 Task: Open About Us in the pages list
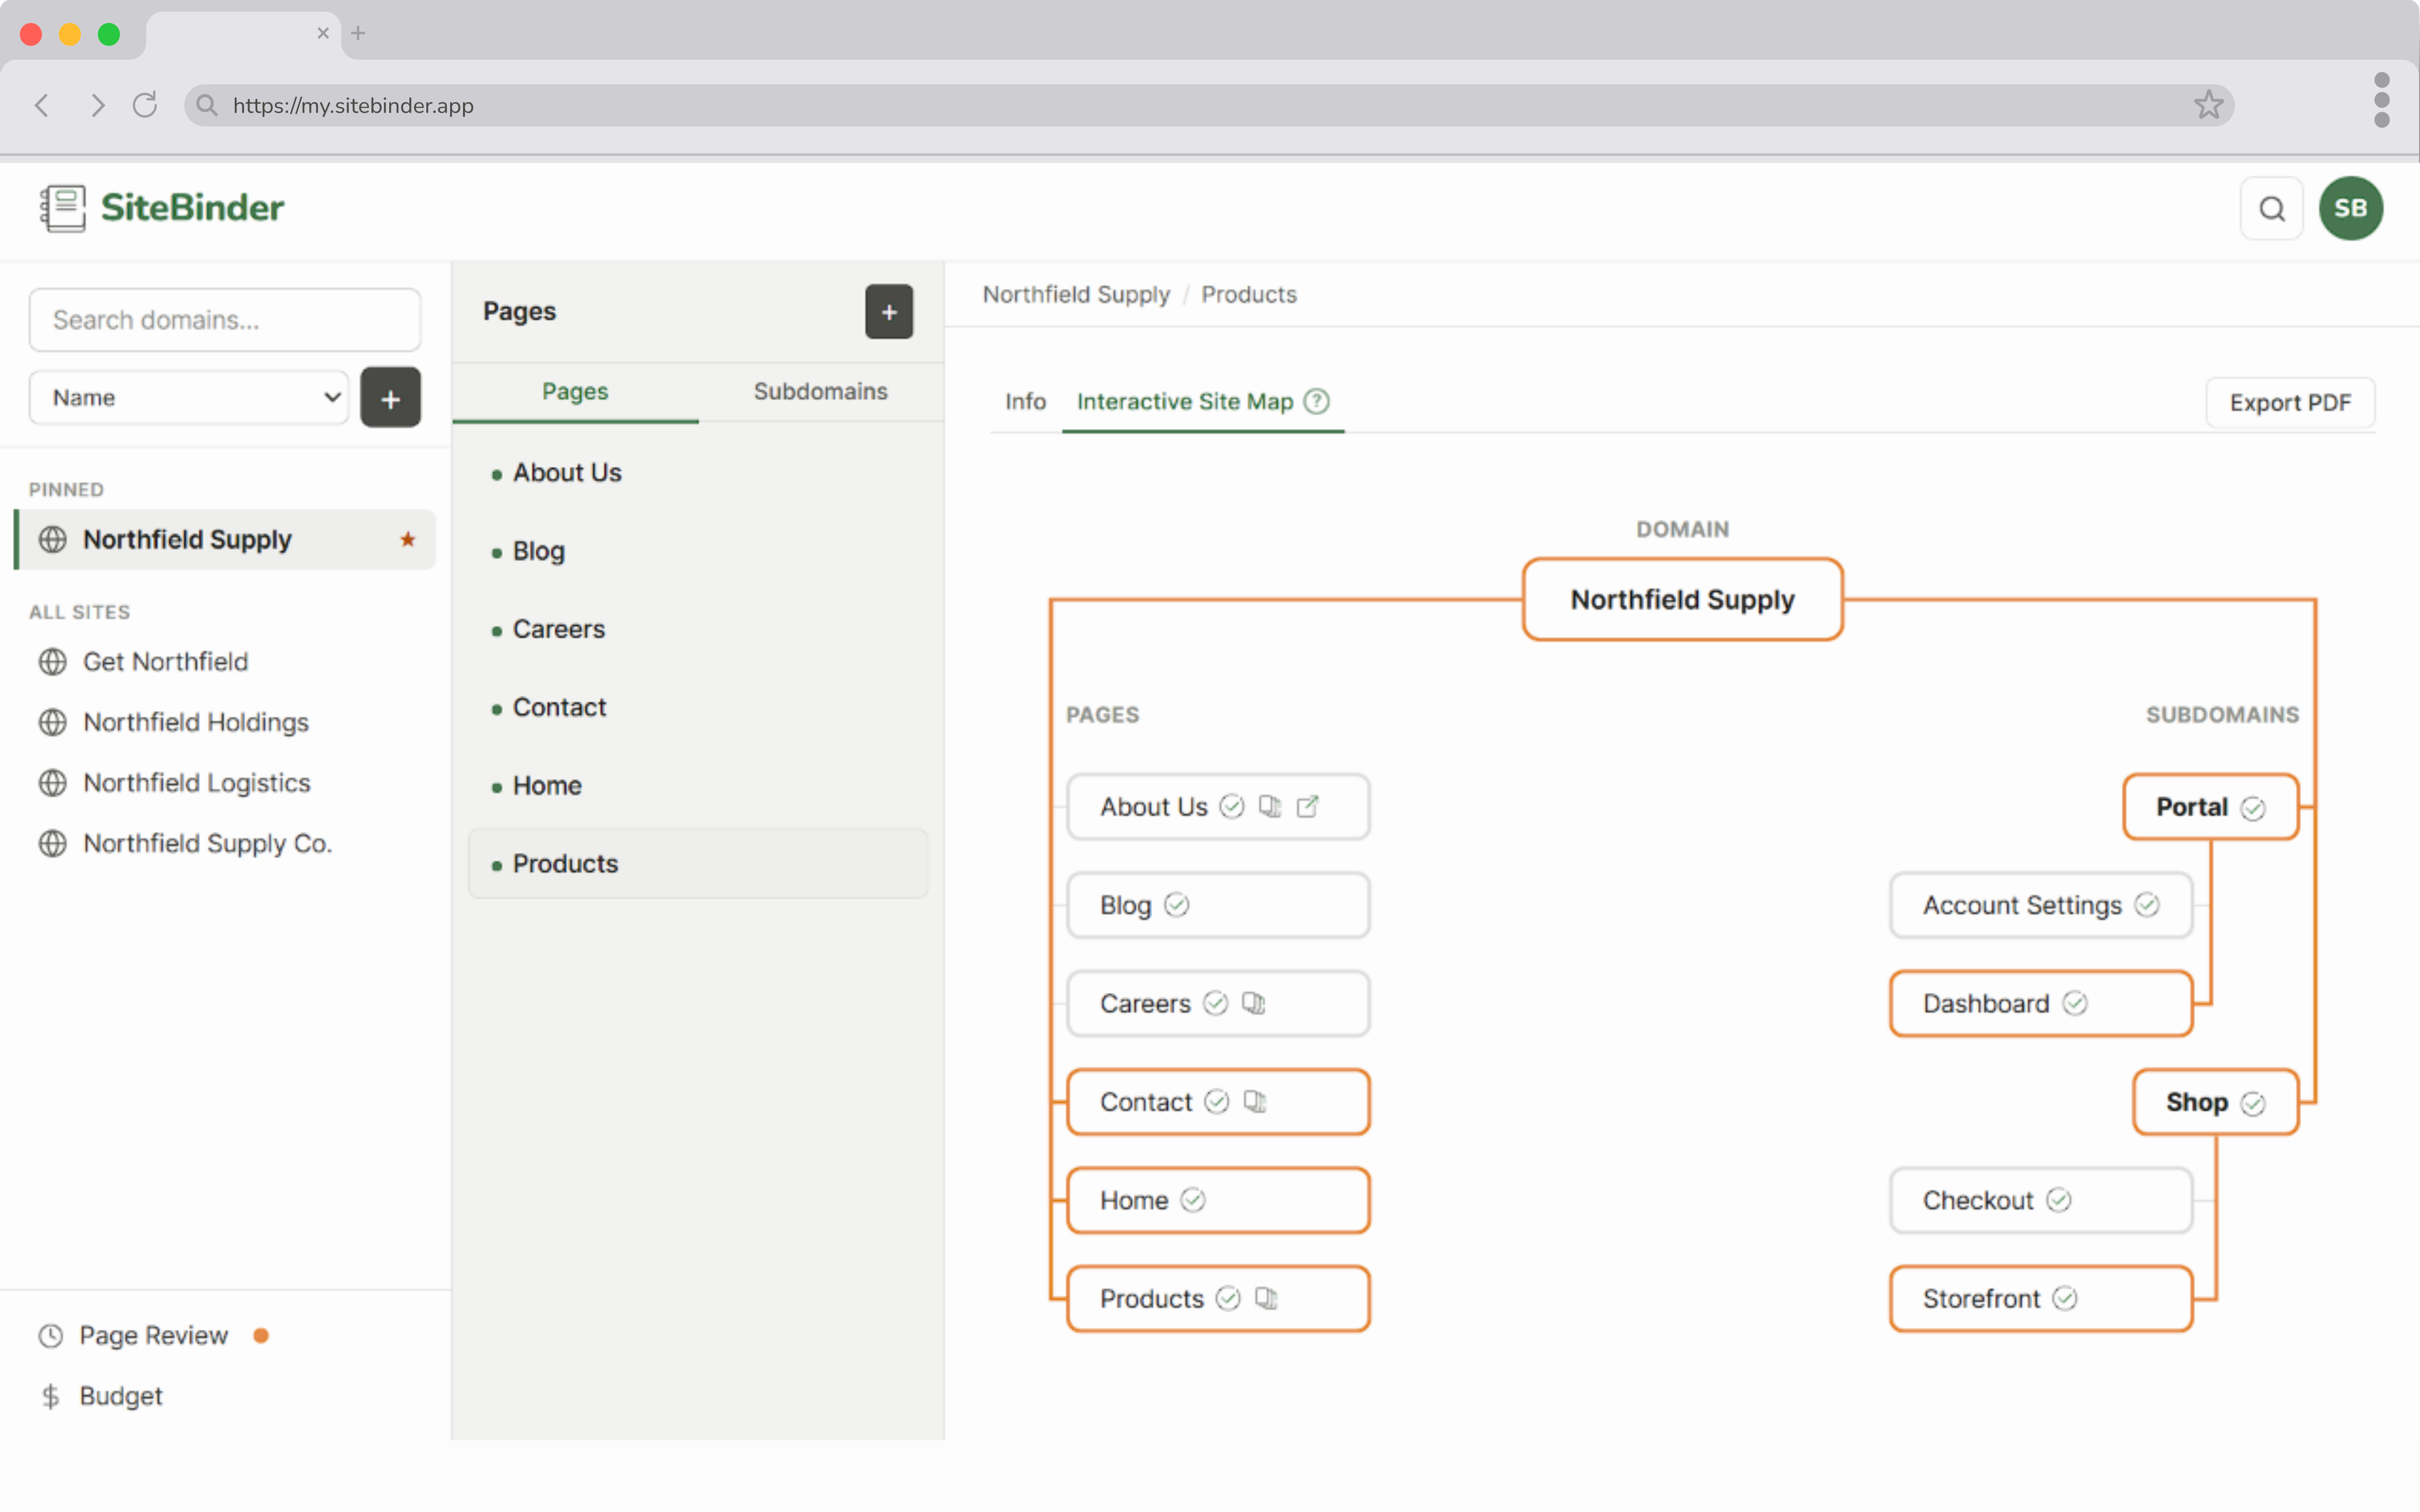click(x=698, y=473)
